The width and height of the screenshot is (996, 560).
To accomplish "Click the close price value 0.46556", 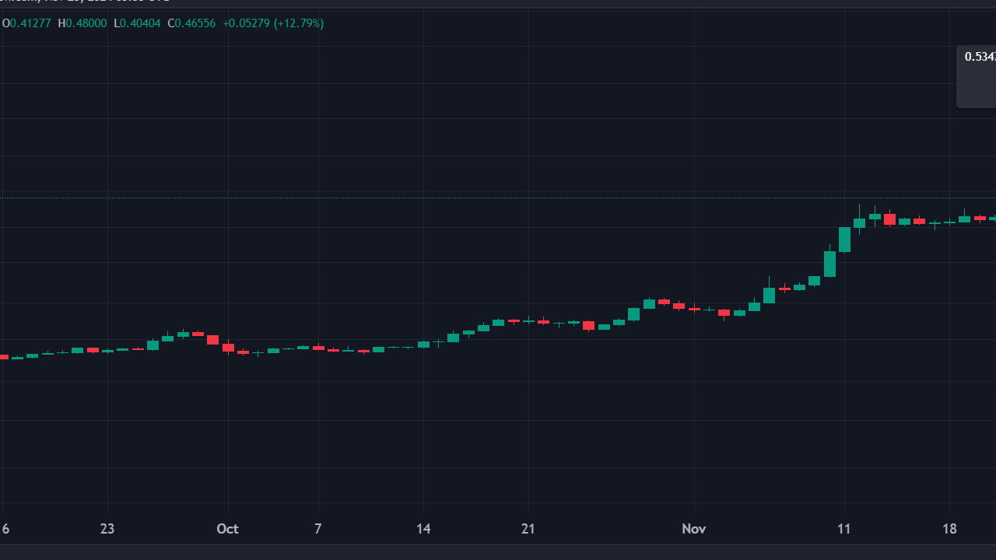I will click(196, 23).
